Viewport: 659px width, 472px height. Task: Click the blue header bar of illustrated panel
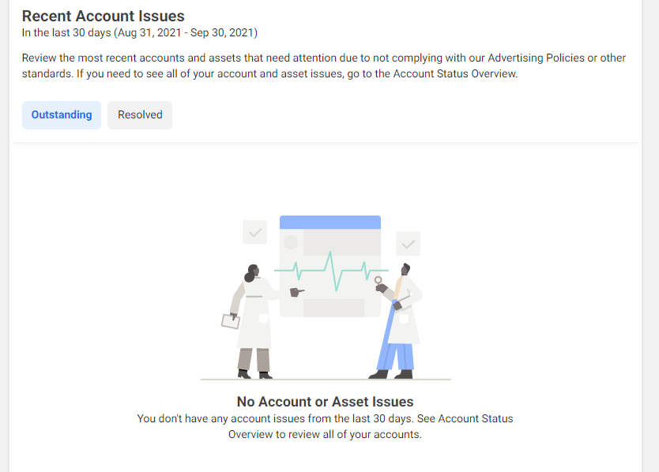click(x=329, y=222)
